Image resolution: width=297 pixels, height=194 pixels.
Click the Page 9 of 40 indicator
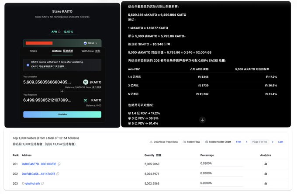coord(259,142)
